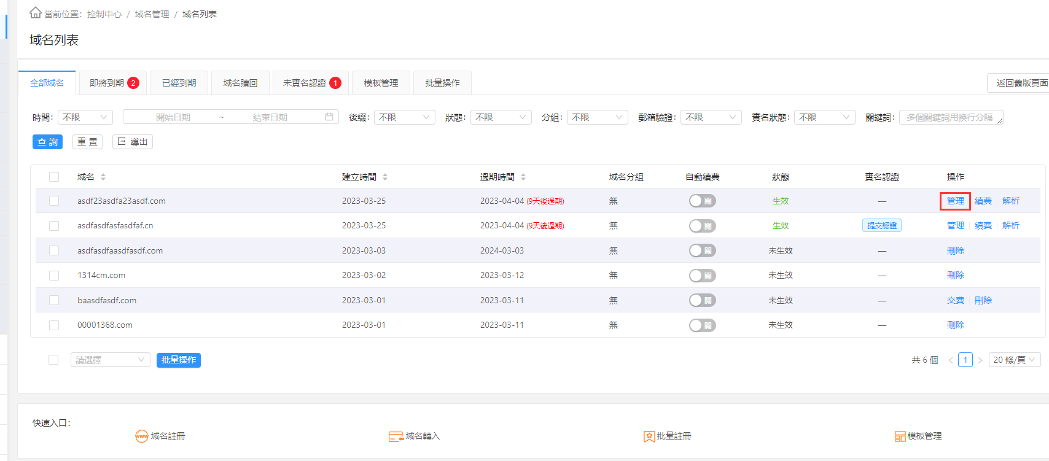Click the 重置 button
The image size is (1049, 461).
(87, 142)
